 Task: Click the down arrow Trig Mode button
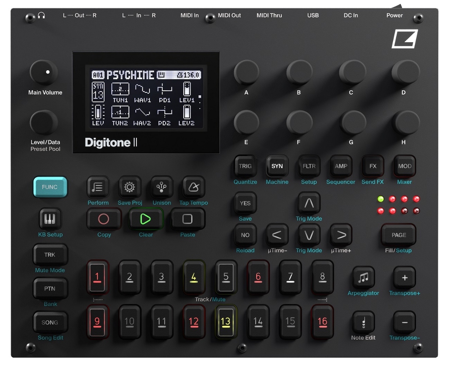[309, 235]
